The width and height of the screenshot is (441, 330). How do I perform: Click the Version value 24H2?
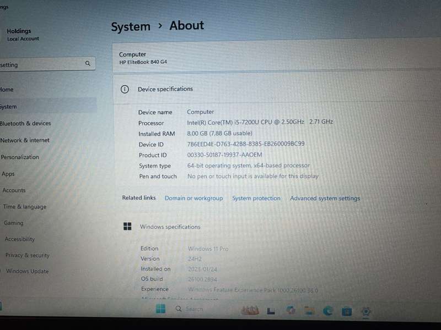coord(195,258)
